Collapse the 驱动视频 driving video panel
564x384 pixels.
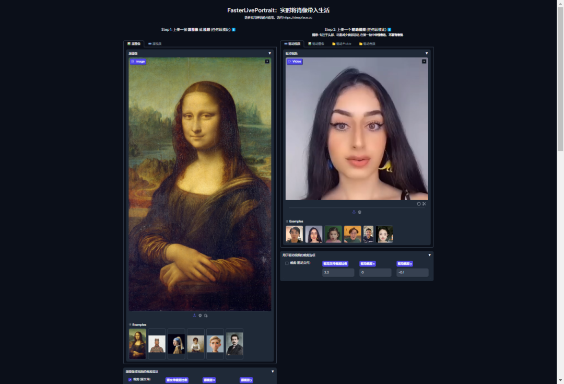coord(427,53)
